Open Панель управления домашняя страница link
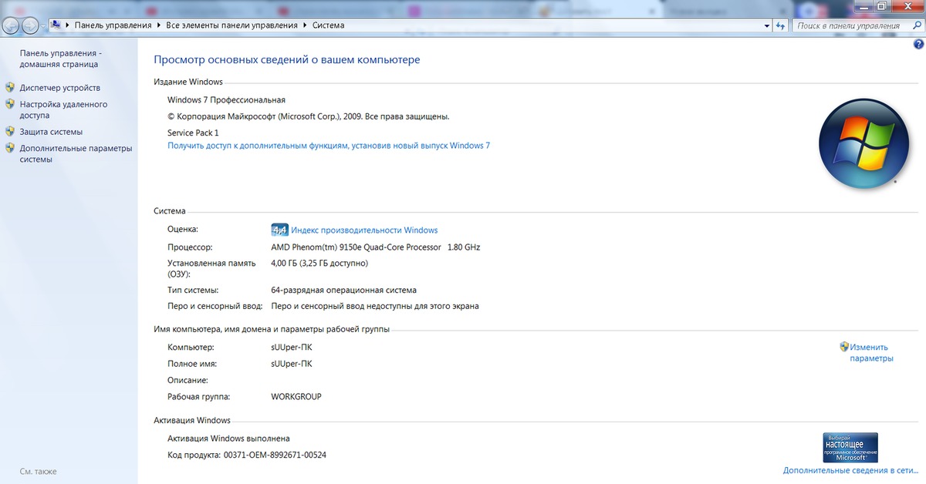 click(60, 59)
